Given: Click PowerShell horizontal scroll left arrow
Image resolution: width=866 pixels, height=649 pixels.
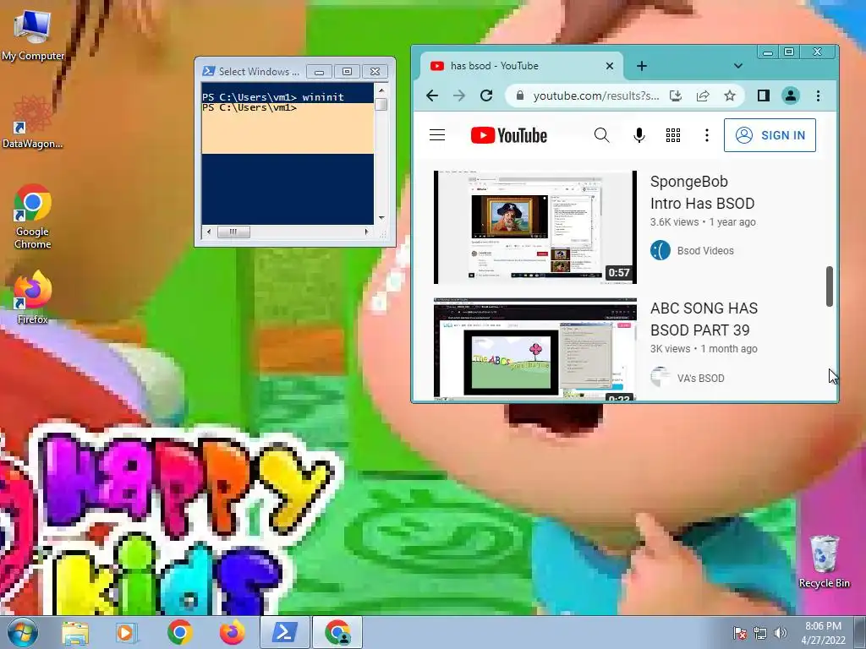Looking at the screenshot, I should 208,232.
